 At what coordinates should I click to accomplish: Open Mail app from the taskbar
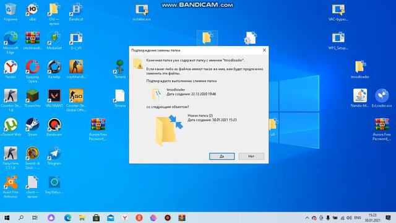(111, 217)
